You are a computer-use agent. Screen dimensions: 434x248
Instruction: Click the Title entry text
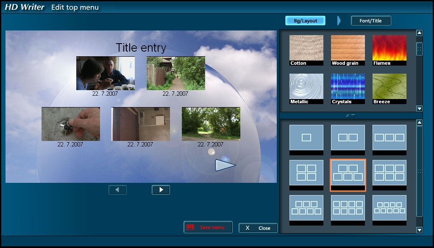point(141,47)
